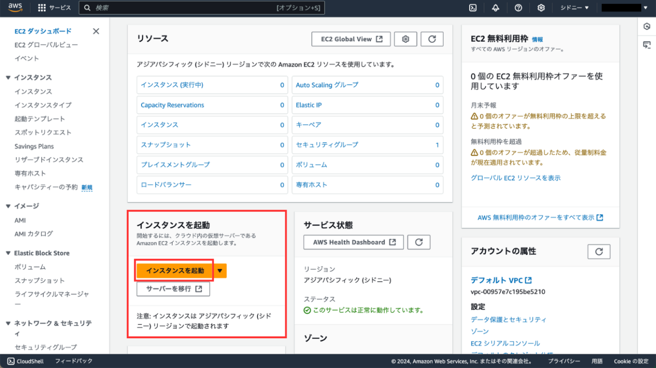Viewport: 656px width, 368px height.
Task: Click the グローバル EC2 リソースを表示 link
Action: click(515, 178)
